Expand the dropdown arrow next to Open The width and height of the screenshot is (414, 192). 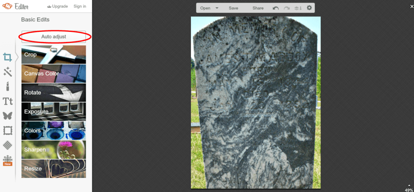point(217,8)
